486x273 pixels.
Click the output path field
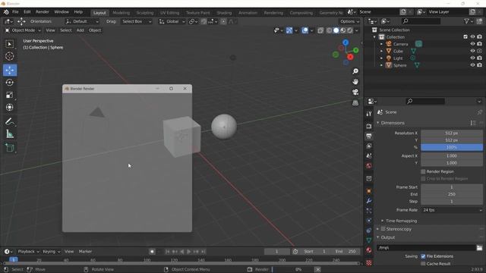pyautogui.click(x=426, y=248)
